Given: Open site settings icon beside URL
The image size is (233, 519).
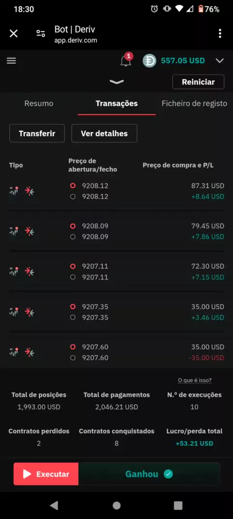Looking at the screenshot, I should (x=41, y=34).
